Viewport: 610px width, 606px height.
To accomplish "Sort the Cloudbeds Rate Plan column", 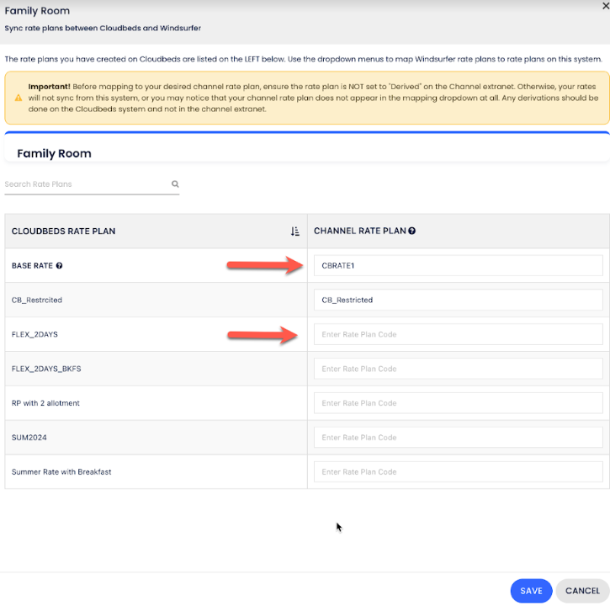I will tap(294, 231).
